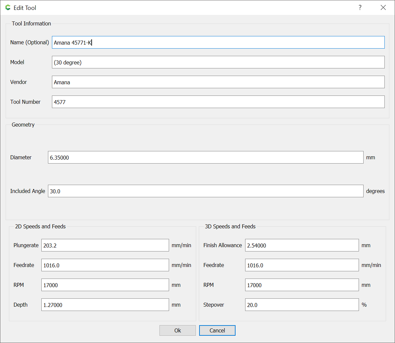Confirm changes with the Ok button

click(178, 330)
